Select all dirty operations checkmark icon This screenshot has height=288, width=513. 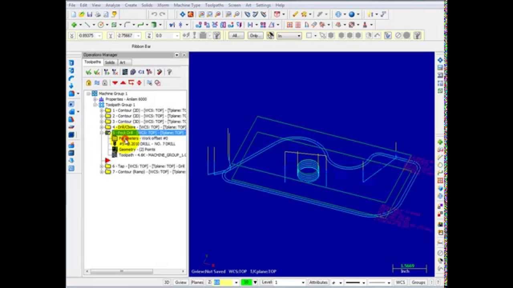97,72
